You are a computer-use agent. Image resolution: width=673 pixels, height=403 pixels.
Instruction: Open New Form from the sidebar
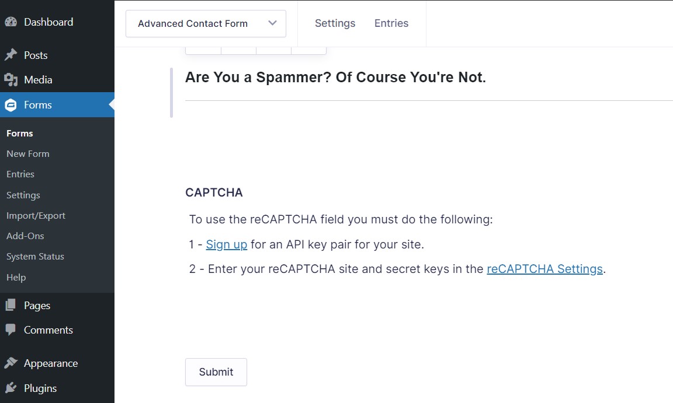(x=27, y=153)
